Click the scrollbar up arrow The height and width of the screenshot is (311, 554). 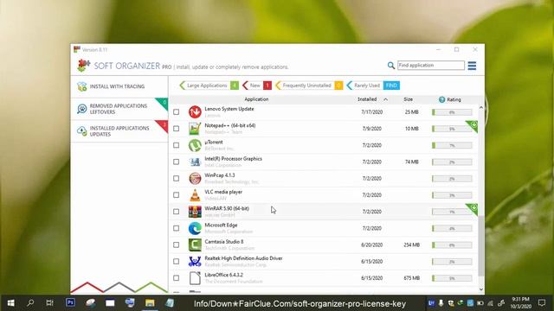coord(481,107)
